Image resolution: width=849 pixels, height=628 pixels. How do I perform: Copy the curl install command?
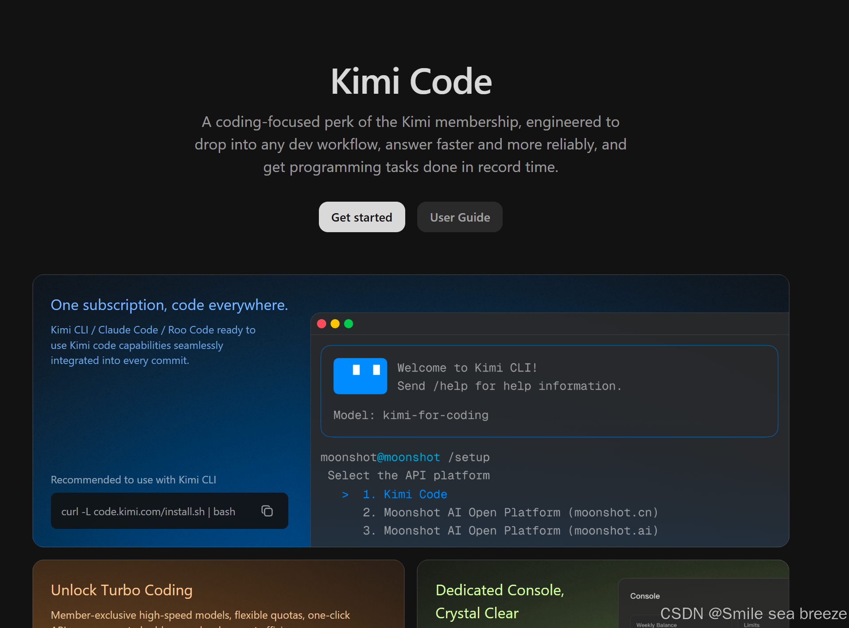[x=267, y=511]
